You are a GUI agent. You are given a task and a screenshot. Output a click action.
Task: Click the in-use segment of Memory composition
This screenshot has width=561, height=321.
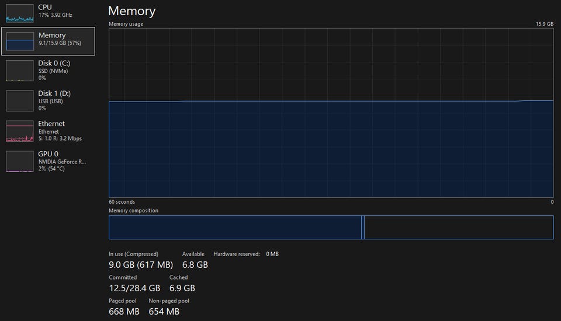pos(235,228)
